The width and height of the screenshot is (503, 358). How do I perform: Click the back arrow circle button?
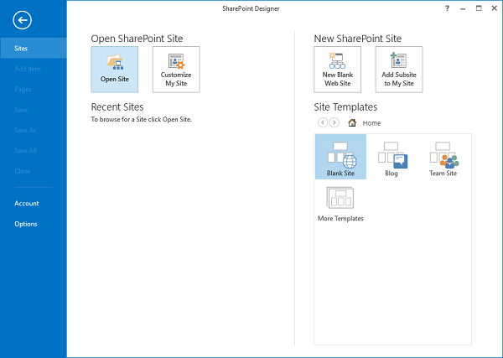23,20
